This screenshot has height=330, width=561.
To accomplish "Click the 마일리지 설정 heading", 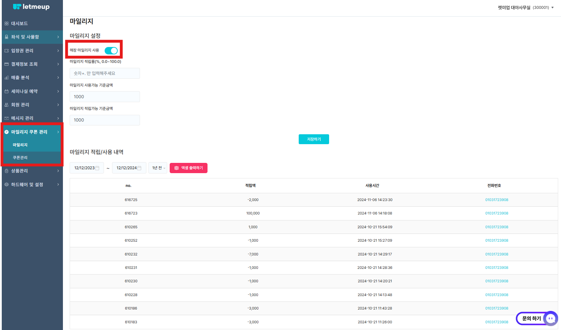I will (85, 36).
